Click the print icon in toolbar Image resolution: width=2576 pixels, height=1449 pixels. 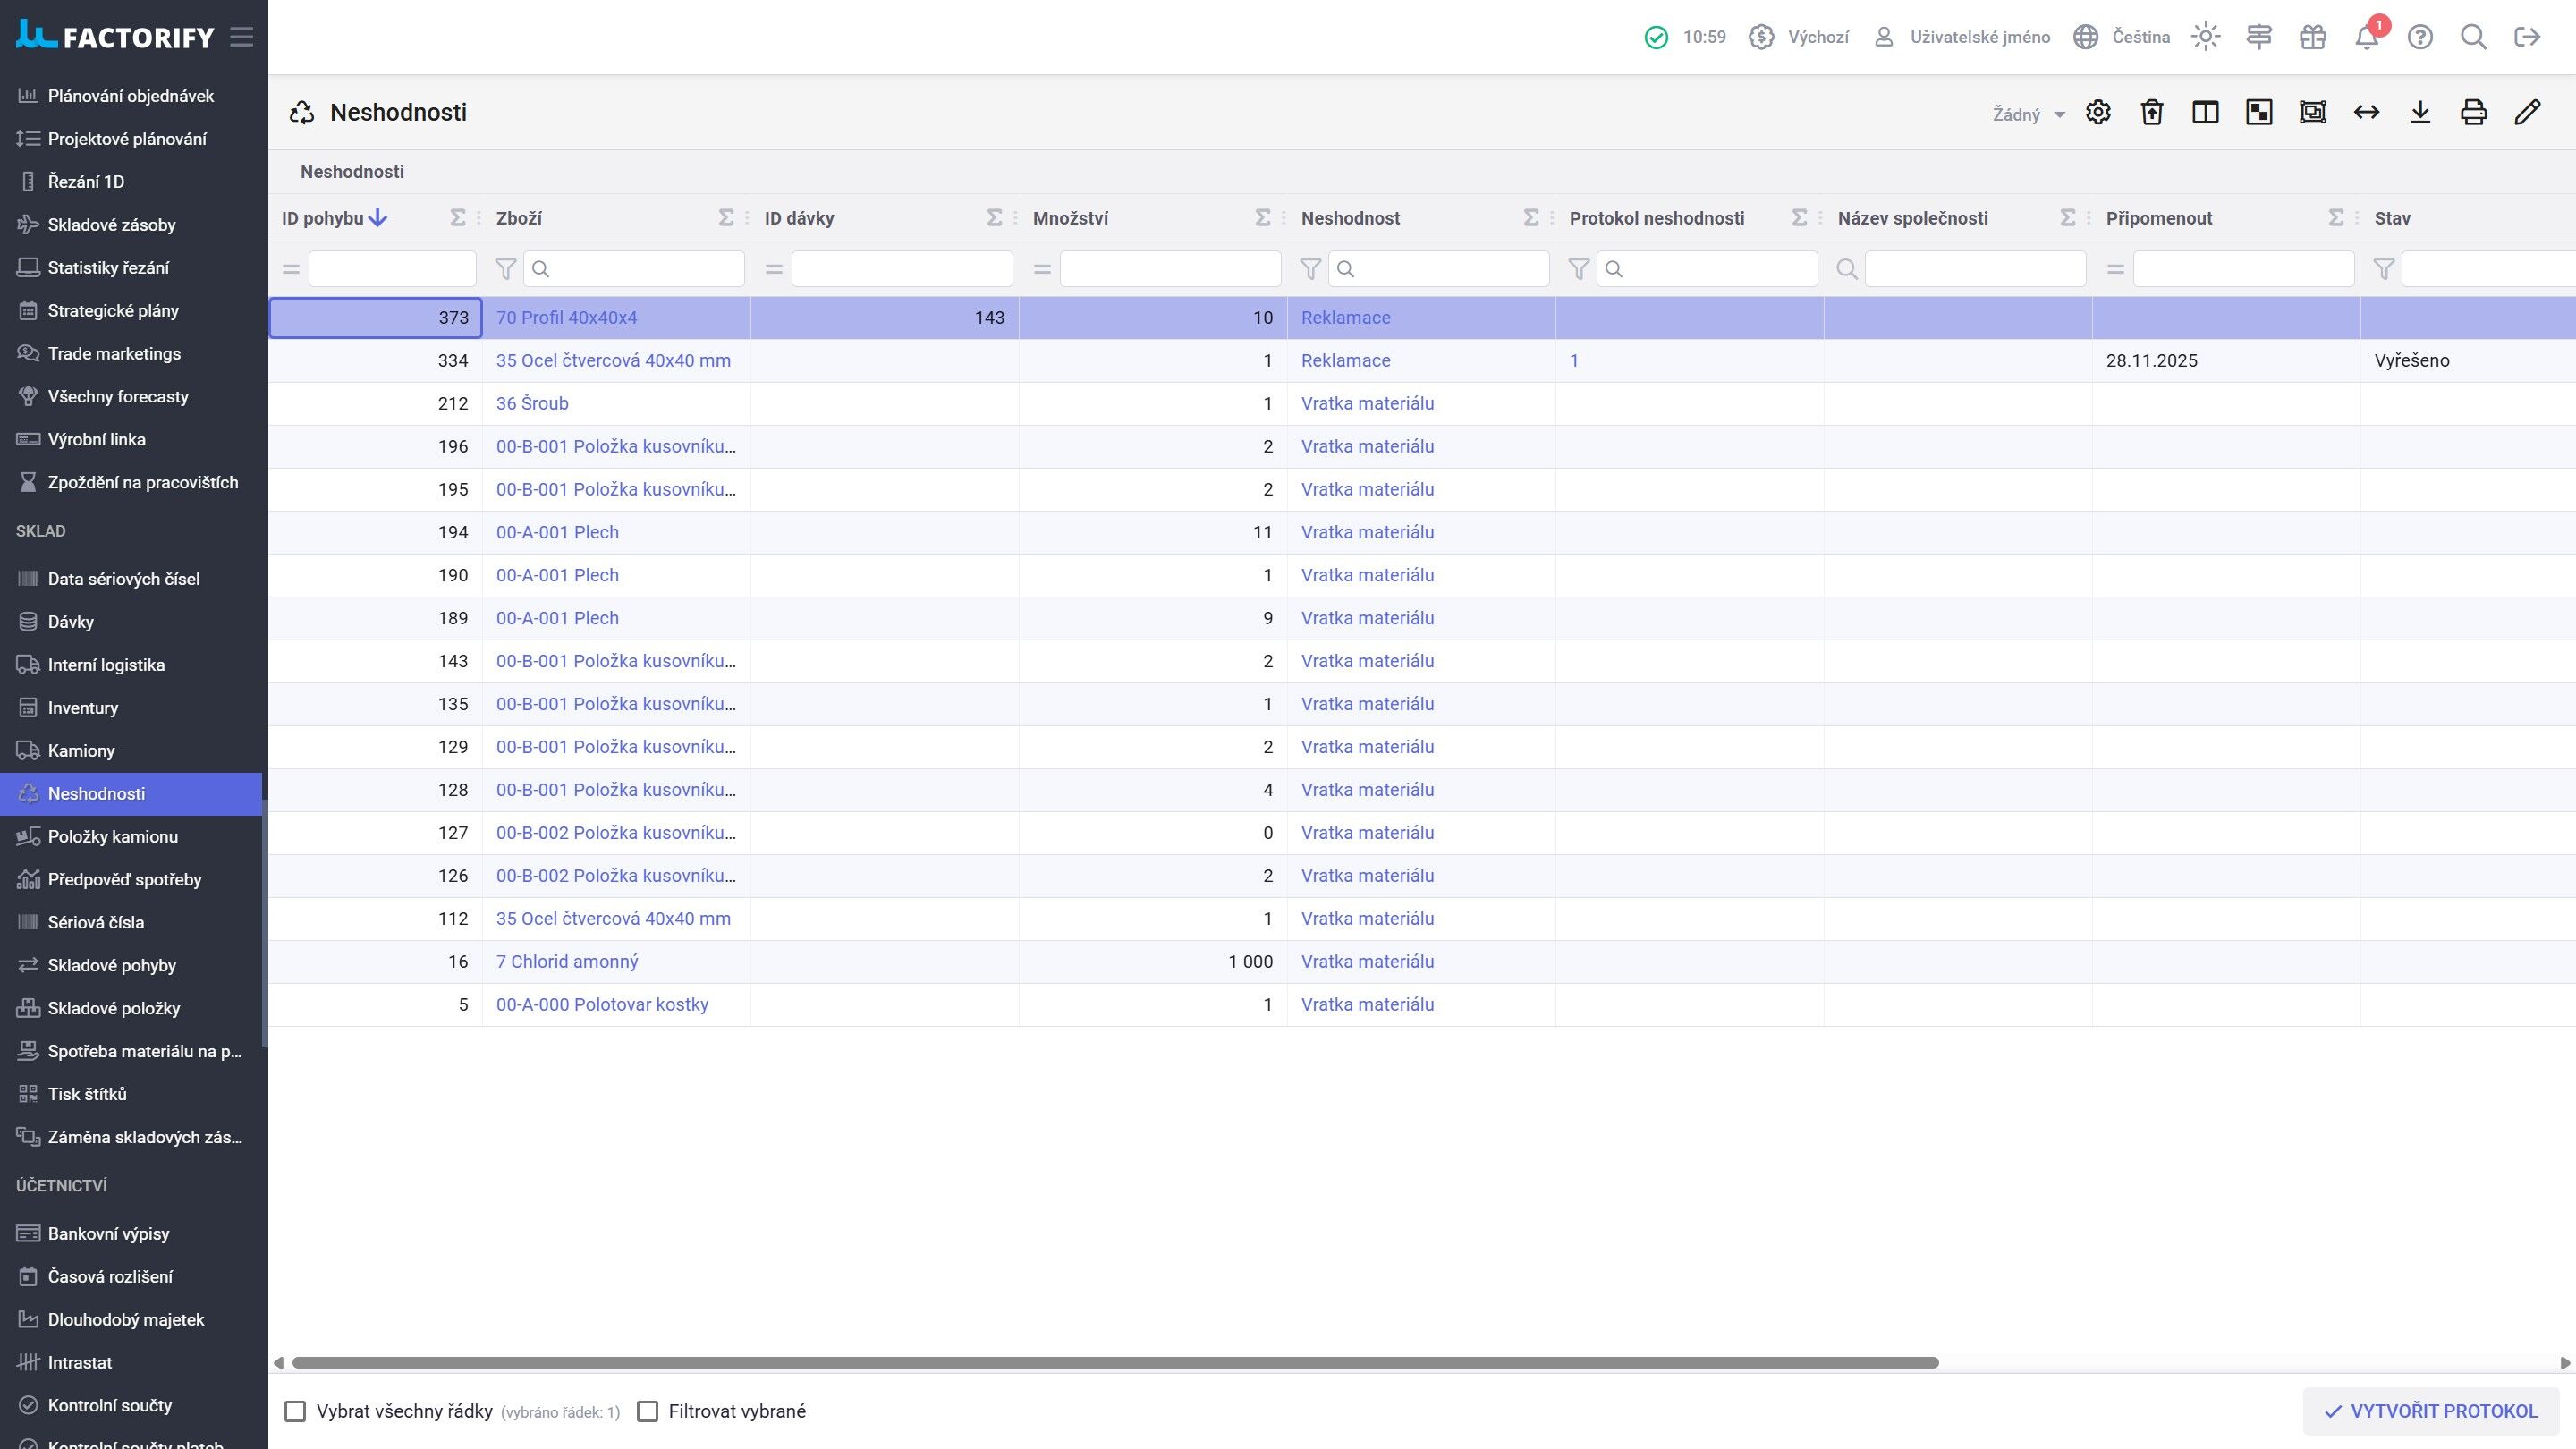tap(2473, 112)
